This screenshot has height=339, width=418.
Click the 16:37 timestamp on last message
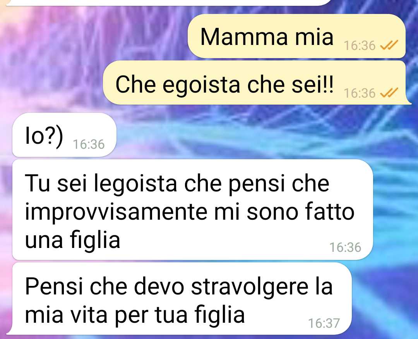pyautogui.click(x=324, y=323)
